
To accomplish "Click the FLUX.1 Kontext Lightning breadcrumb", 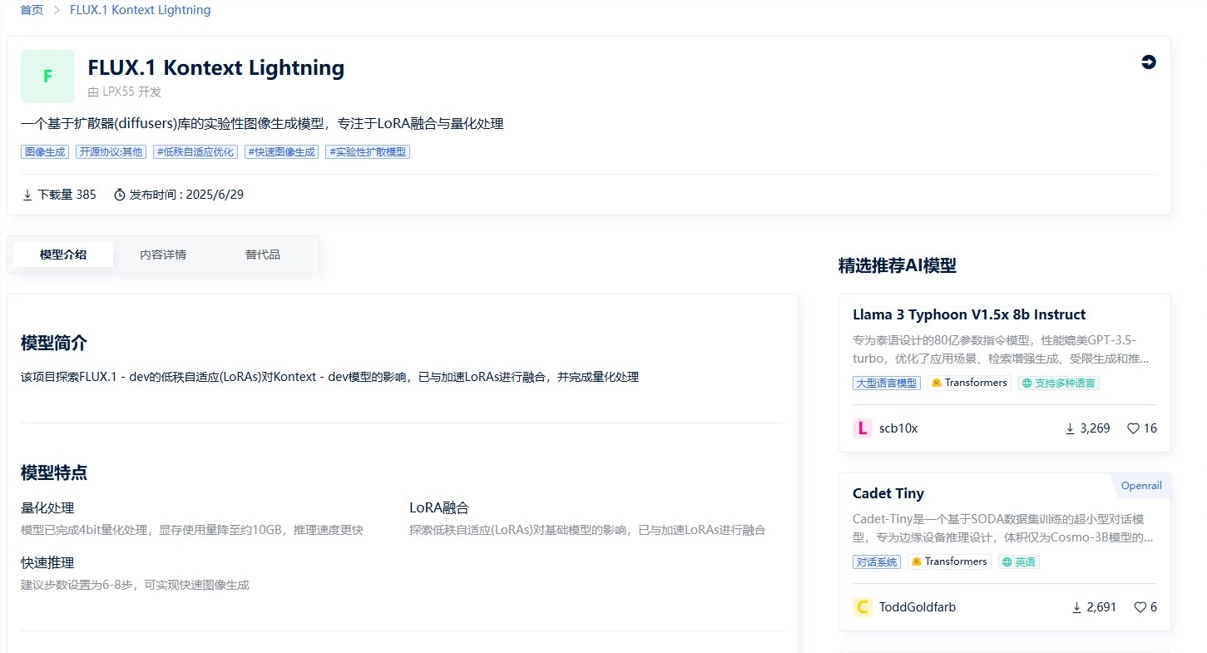I will tap(140, 10).
